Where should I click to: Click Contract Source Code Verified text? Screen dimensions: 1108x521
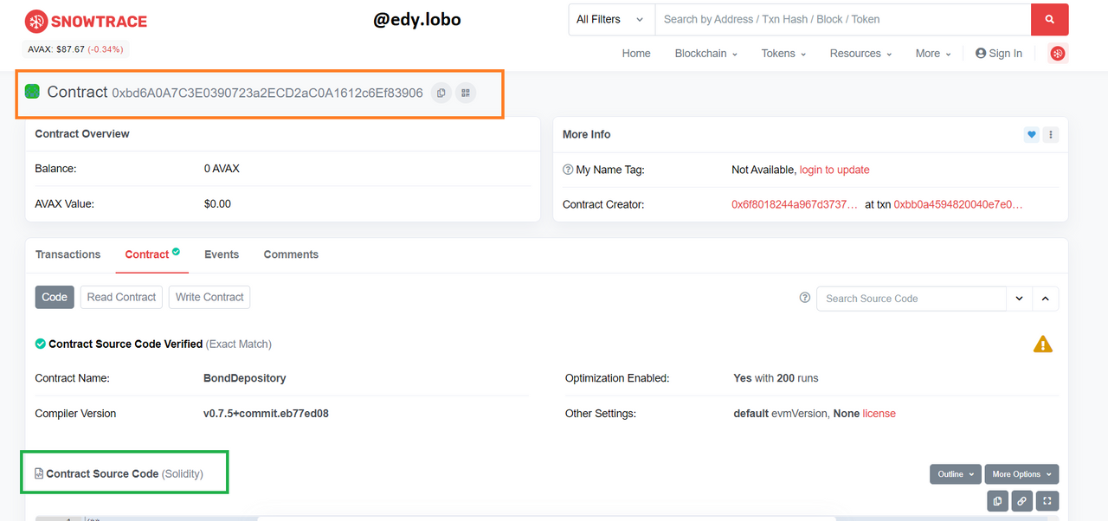pyautogui.click(x=126, y=344)
